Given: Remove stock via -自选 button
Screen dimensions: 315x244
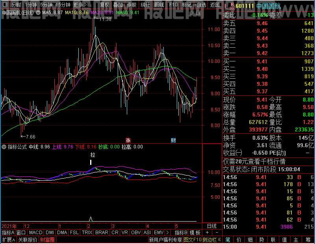Looking at the screenshot, I should pos(200,5).
